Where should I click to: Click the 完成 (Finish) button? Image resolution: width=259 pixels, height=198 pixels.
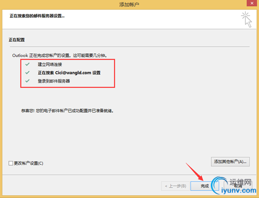click(x=205, y=186)
